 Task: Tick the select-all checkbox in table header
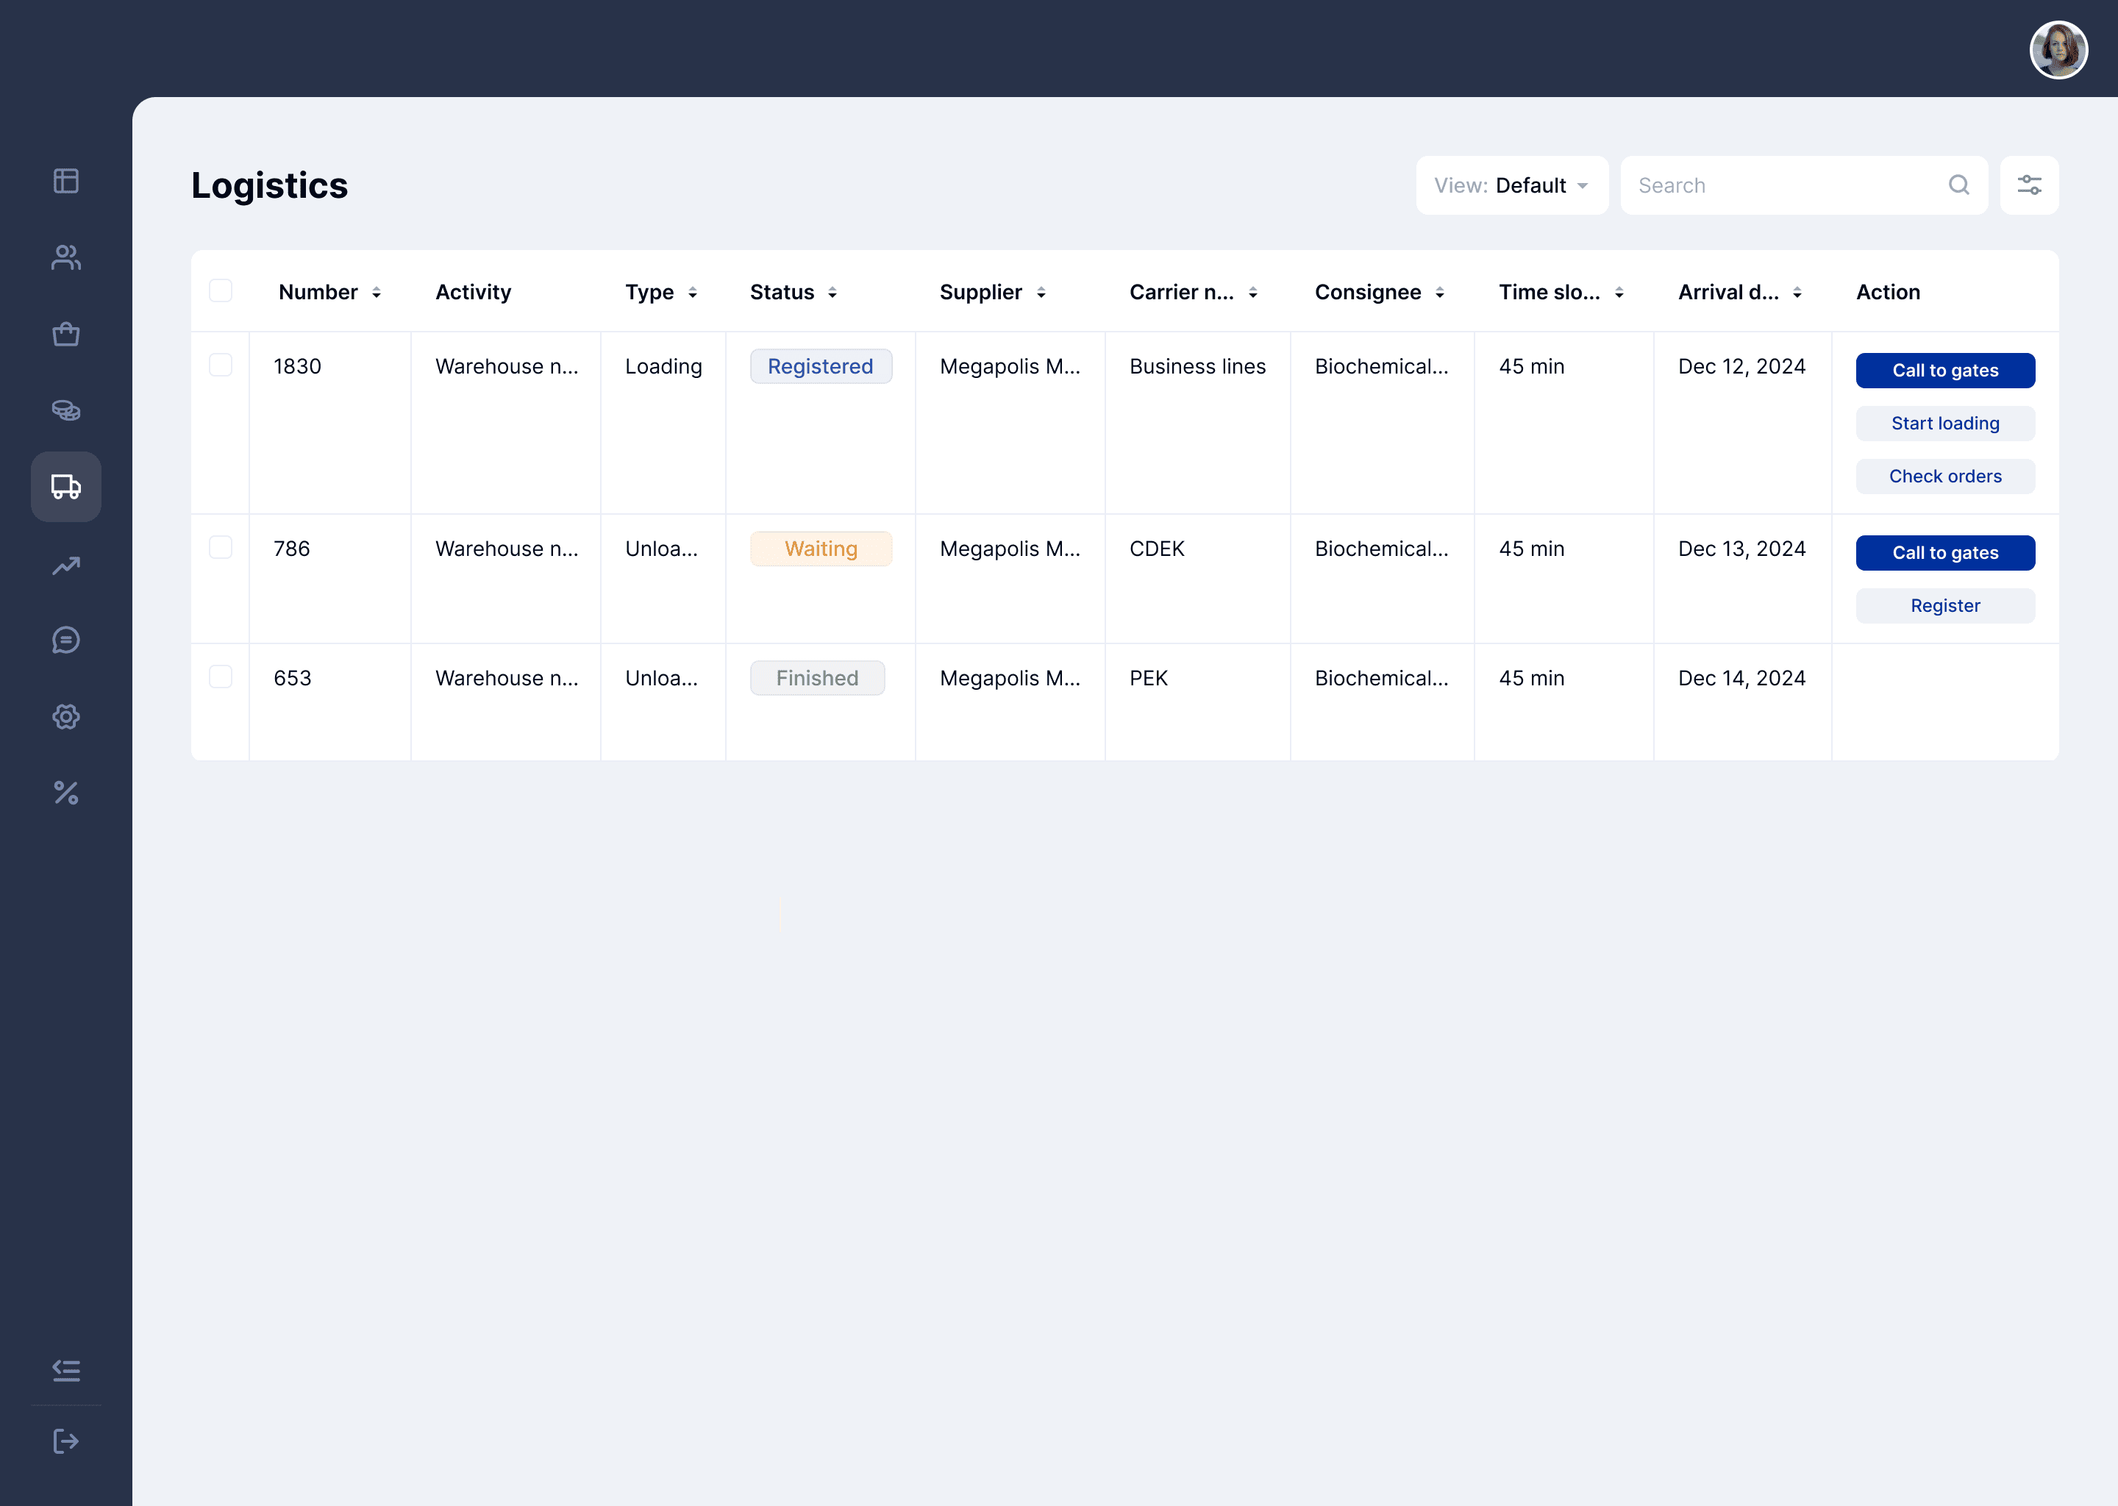coord(221,291)
